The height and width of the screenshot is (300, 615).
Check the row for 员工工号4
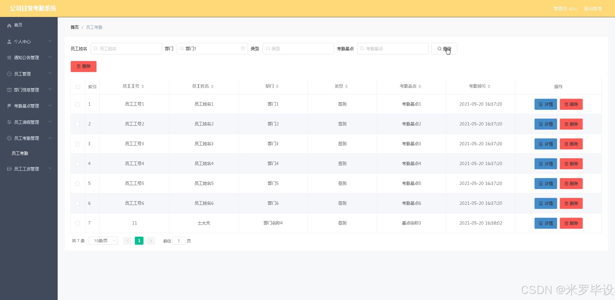(x=77, y=164)
